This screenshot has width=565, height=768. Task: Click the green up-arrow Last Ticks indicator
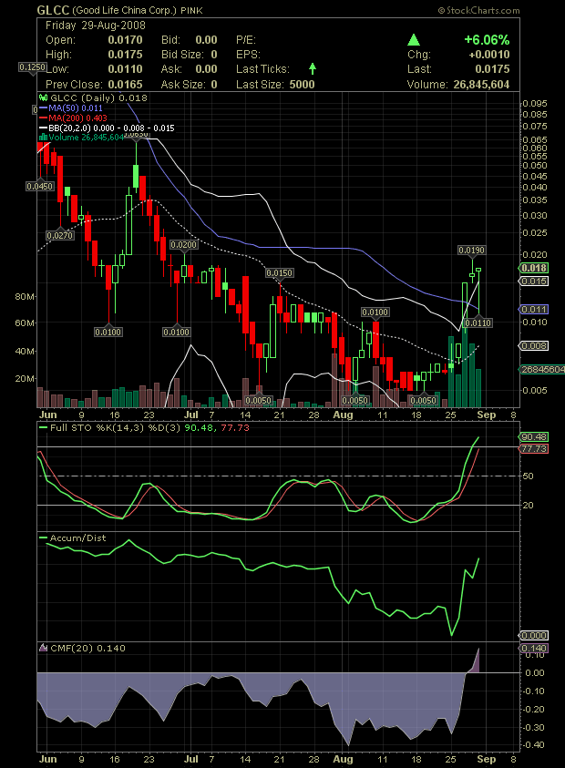tap(313, 69)
